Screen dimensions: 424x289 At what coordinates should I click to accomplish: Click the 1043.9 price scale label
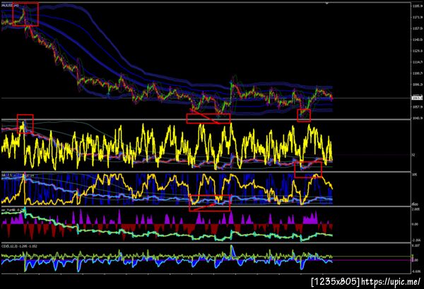pyautogui.click(x=418, y=118)
